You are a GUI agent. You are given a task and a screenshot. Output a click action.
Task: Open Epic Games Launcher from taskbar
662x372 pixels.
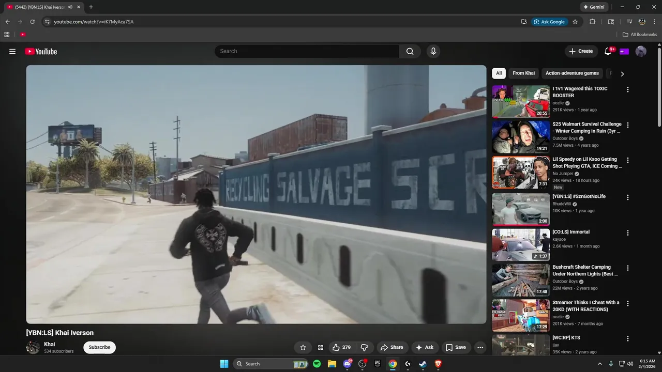[x=378, y=364]
